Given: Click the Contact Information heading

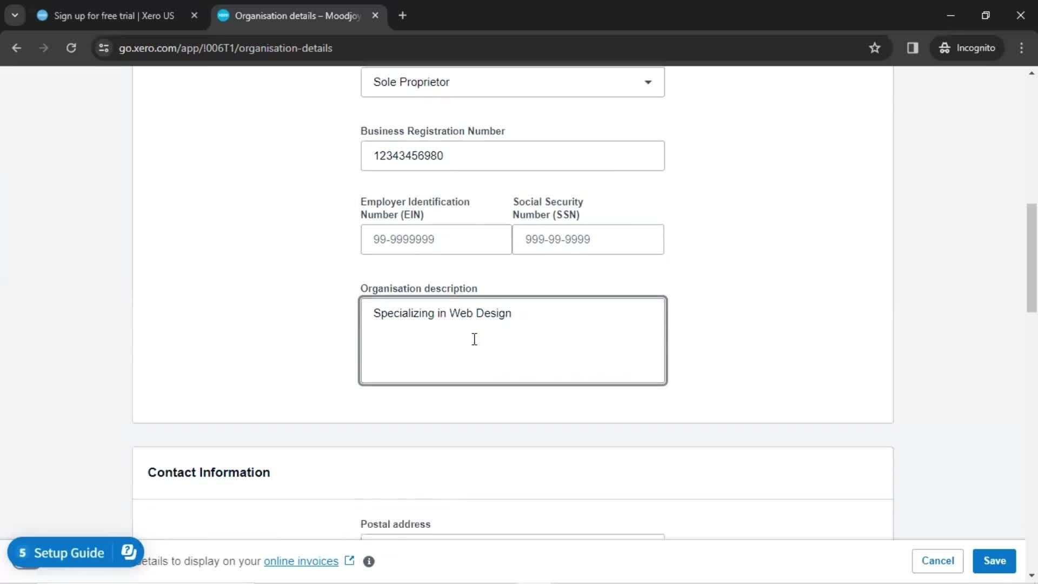Looking at the screenshot, I should point(209,473).
